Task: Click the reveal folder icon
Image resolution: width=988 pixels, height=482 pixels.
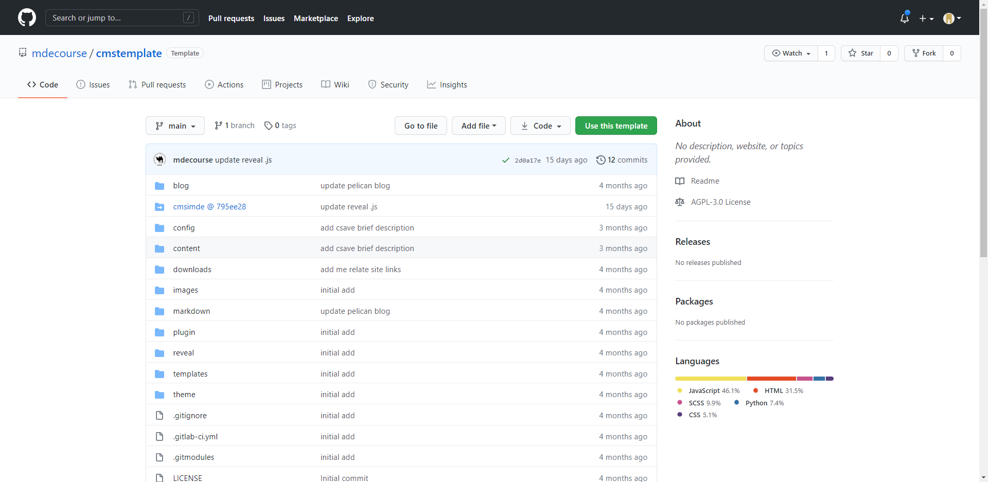Action: click(160, 353)
